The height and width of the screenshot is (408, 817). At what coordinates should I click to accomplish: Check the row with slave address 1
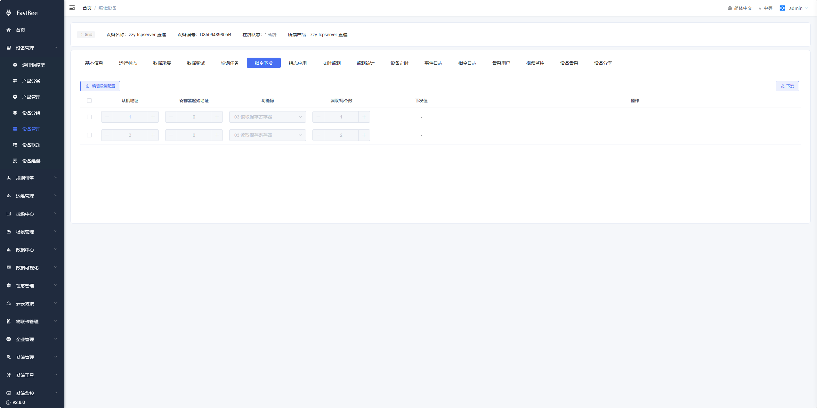[89, 117]
